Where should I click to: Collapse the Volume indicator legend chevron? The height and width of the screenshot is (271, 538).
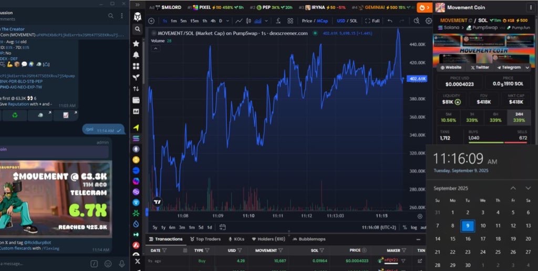(x=156, y=48)
